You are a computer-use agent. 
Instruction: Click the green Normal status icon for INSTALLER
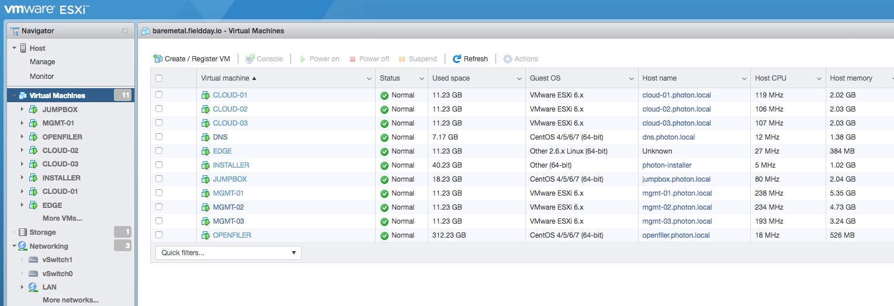(x=384, y=165)
